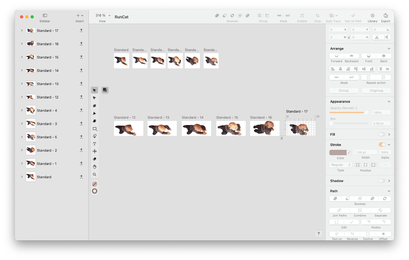
Task: Click Forward icon in Arrange panel
Action: click(x=337, y=56)
